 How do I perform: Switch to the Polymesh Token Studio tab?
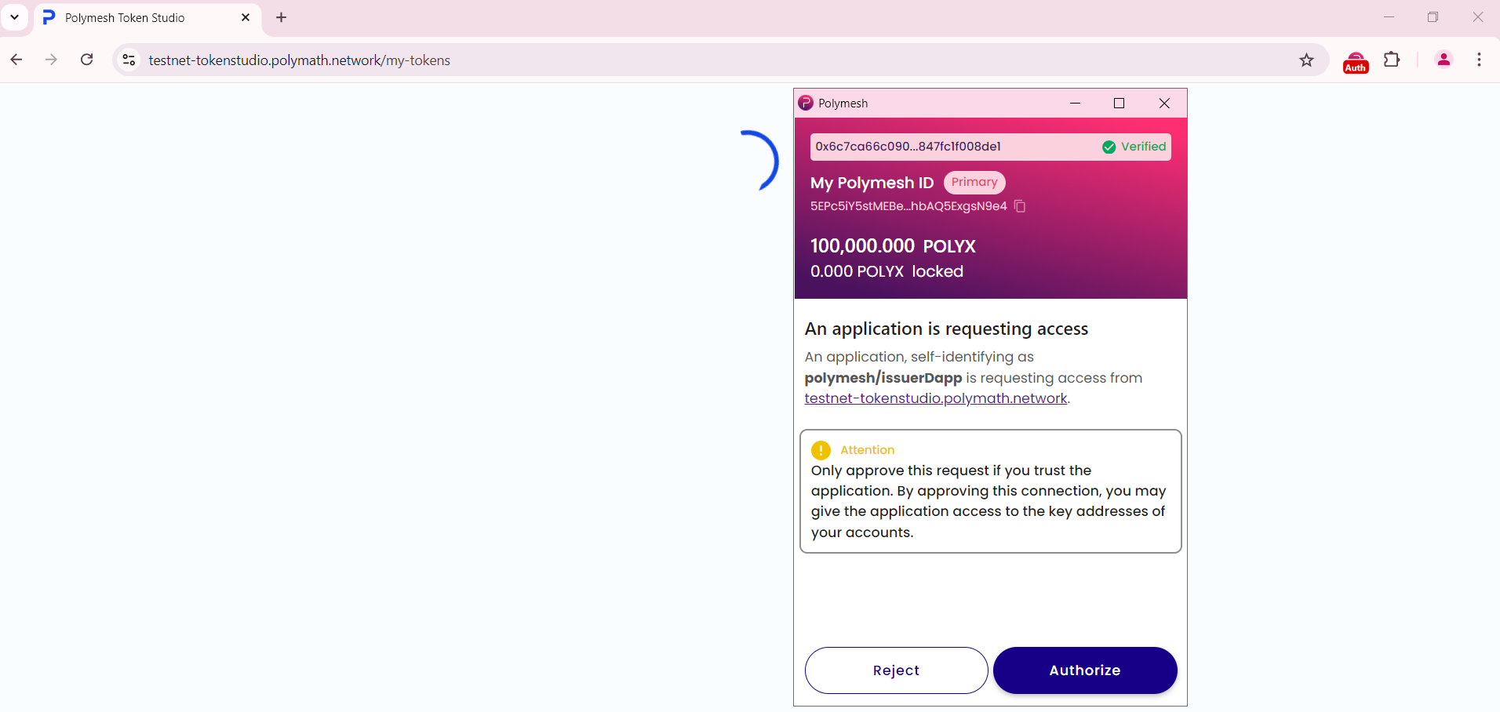tap(147, 17)
